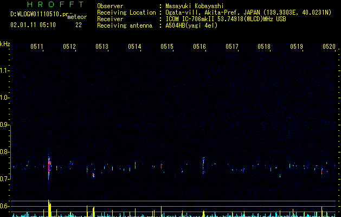
Task: Click the 0520 time marker
Action: (x=329, y=47)
